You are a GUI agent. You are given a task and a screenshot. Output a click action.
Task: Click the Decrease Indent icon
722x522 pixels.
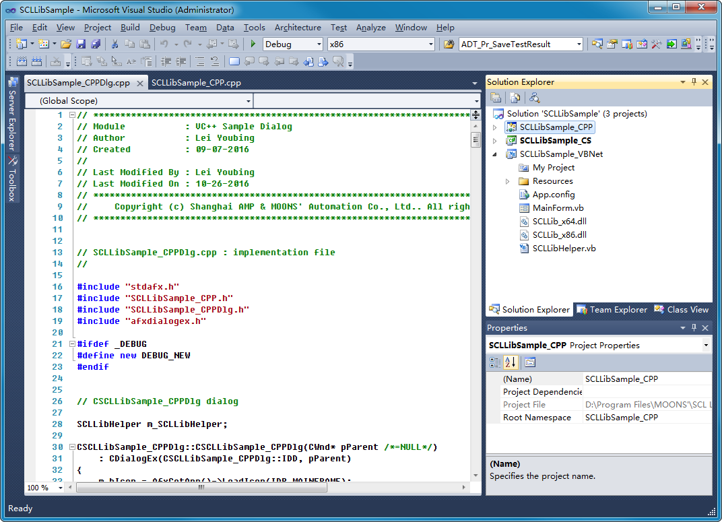point(166,62)
